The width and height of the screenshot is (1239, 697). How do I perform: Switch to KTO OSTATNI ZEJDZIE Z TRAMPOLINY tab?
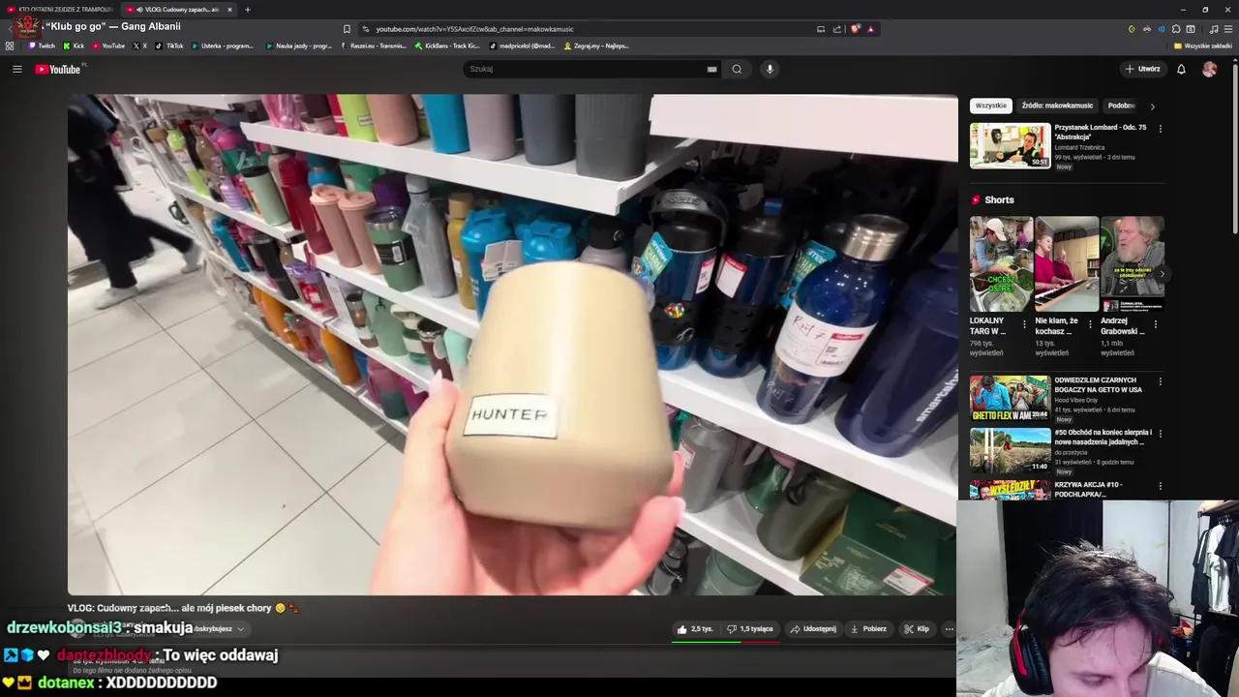pos(60,10)
